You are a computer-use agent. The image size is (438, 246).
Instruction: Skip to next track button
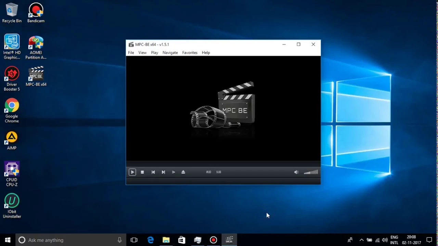(x=163, y=172)
